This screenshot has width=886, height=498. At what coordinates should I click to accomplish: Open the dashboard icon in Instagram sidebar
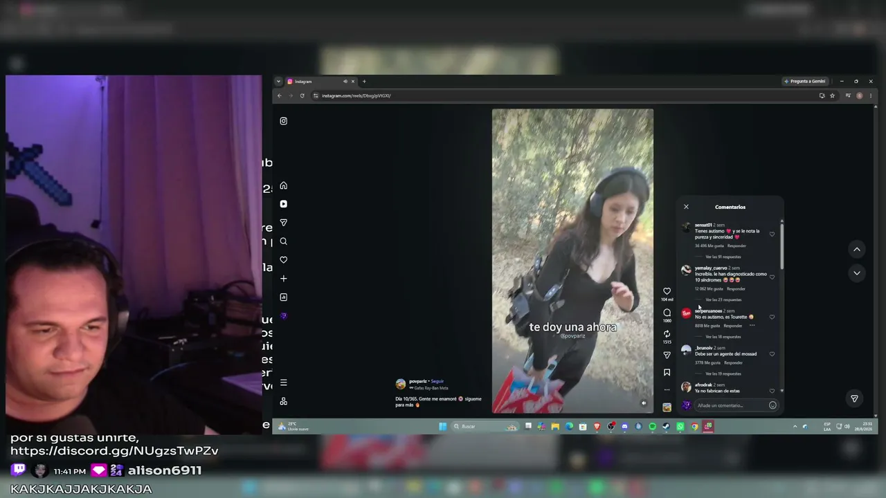283,297
